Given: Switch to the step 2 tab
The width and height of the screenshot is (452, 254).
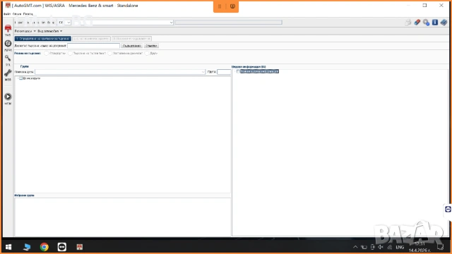Looking at the screenshot, I should click(x=91, y=39).
